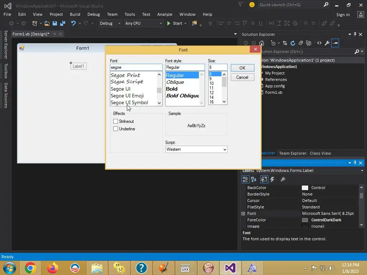
Task: Open the Data Sources side tab
Action: 6,95
